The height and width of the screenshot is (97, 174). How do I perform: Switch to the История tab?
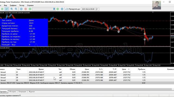(13, 92)
